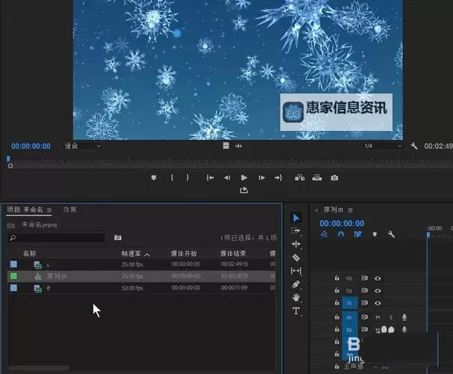Select the Selection arrow tool
The image size is (453, 374).
point(296,218)
